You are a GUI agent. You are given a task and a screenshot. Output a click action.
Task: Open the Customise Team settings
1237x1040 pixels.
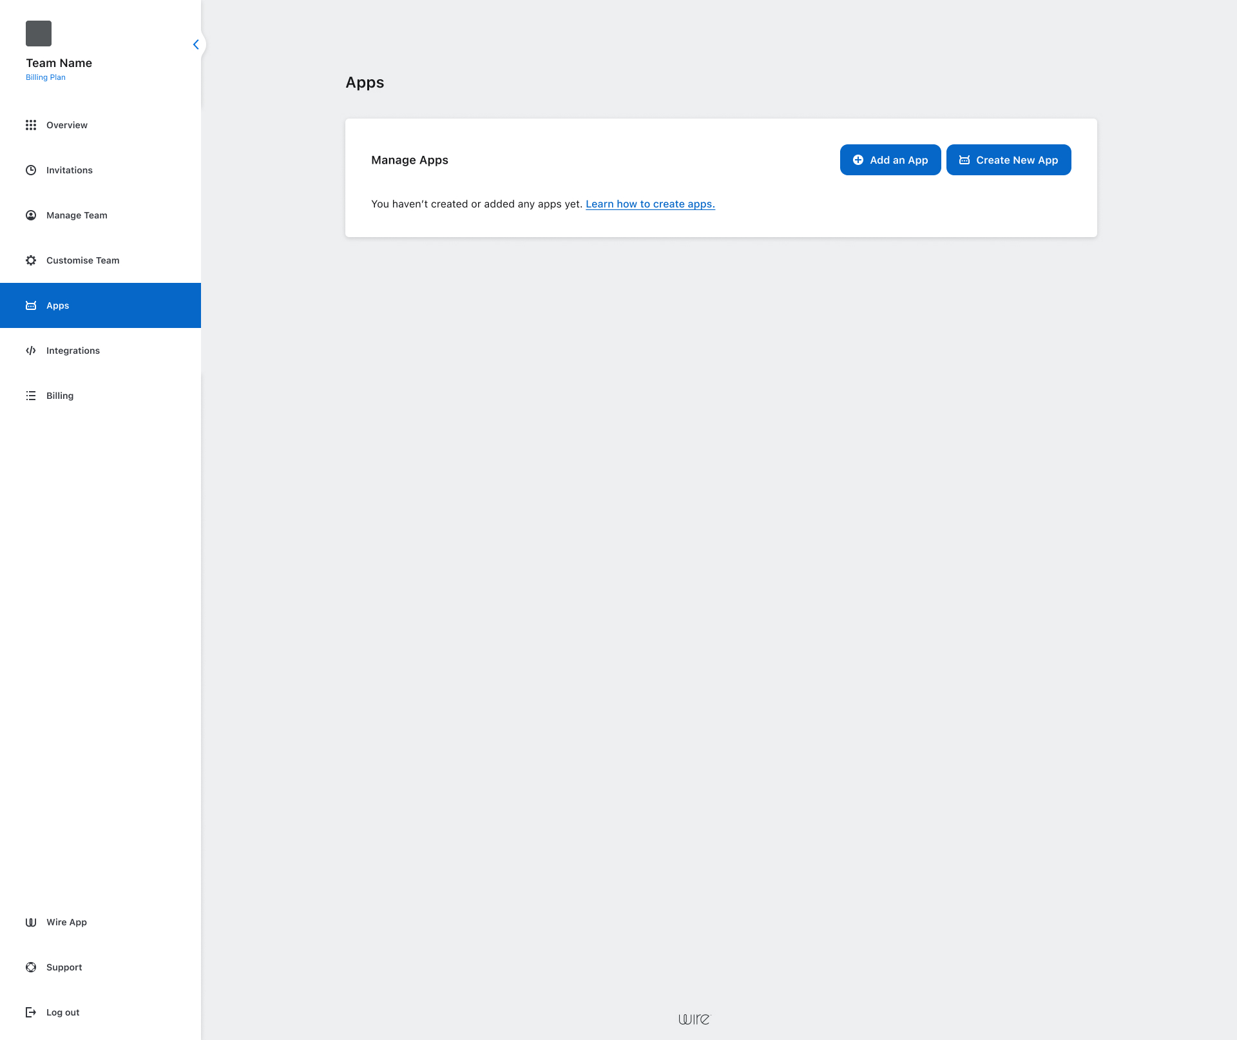tap(82, 260)
